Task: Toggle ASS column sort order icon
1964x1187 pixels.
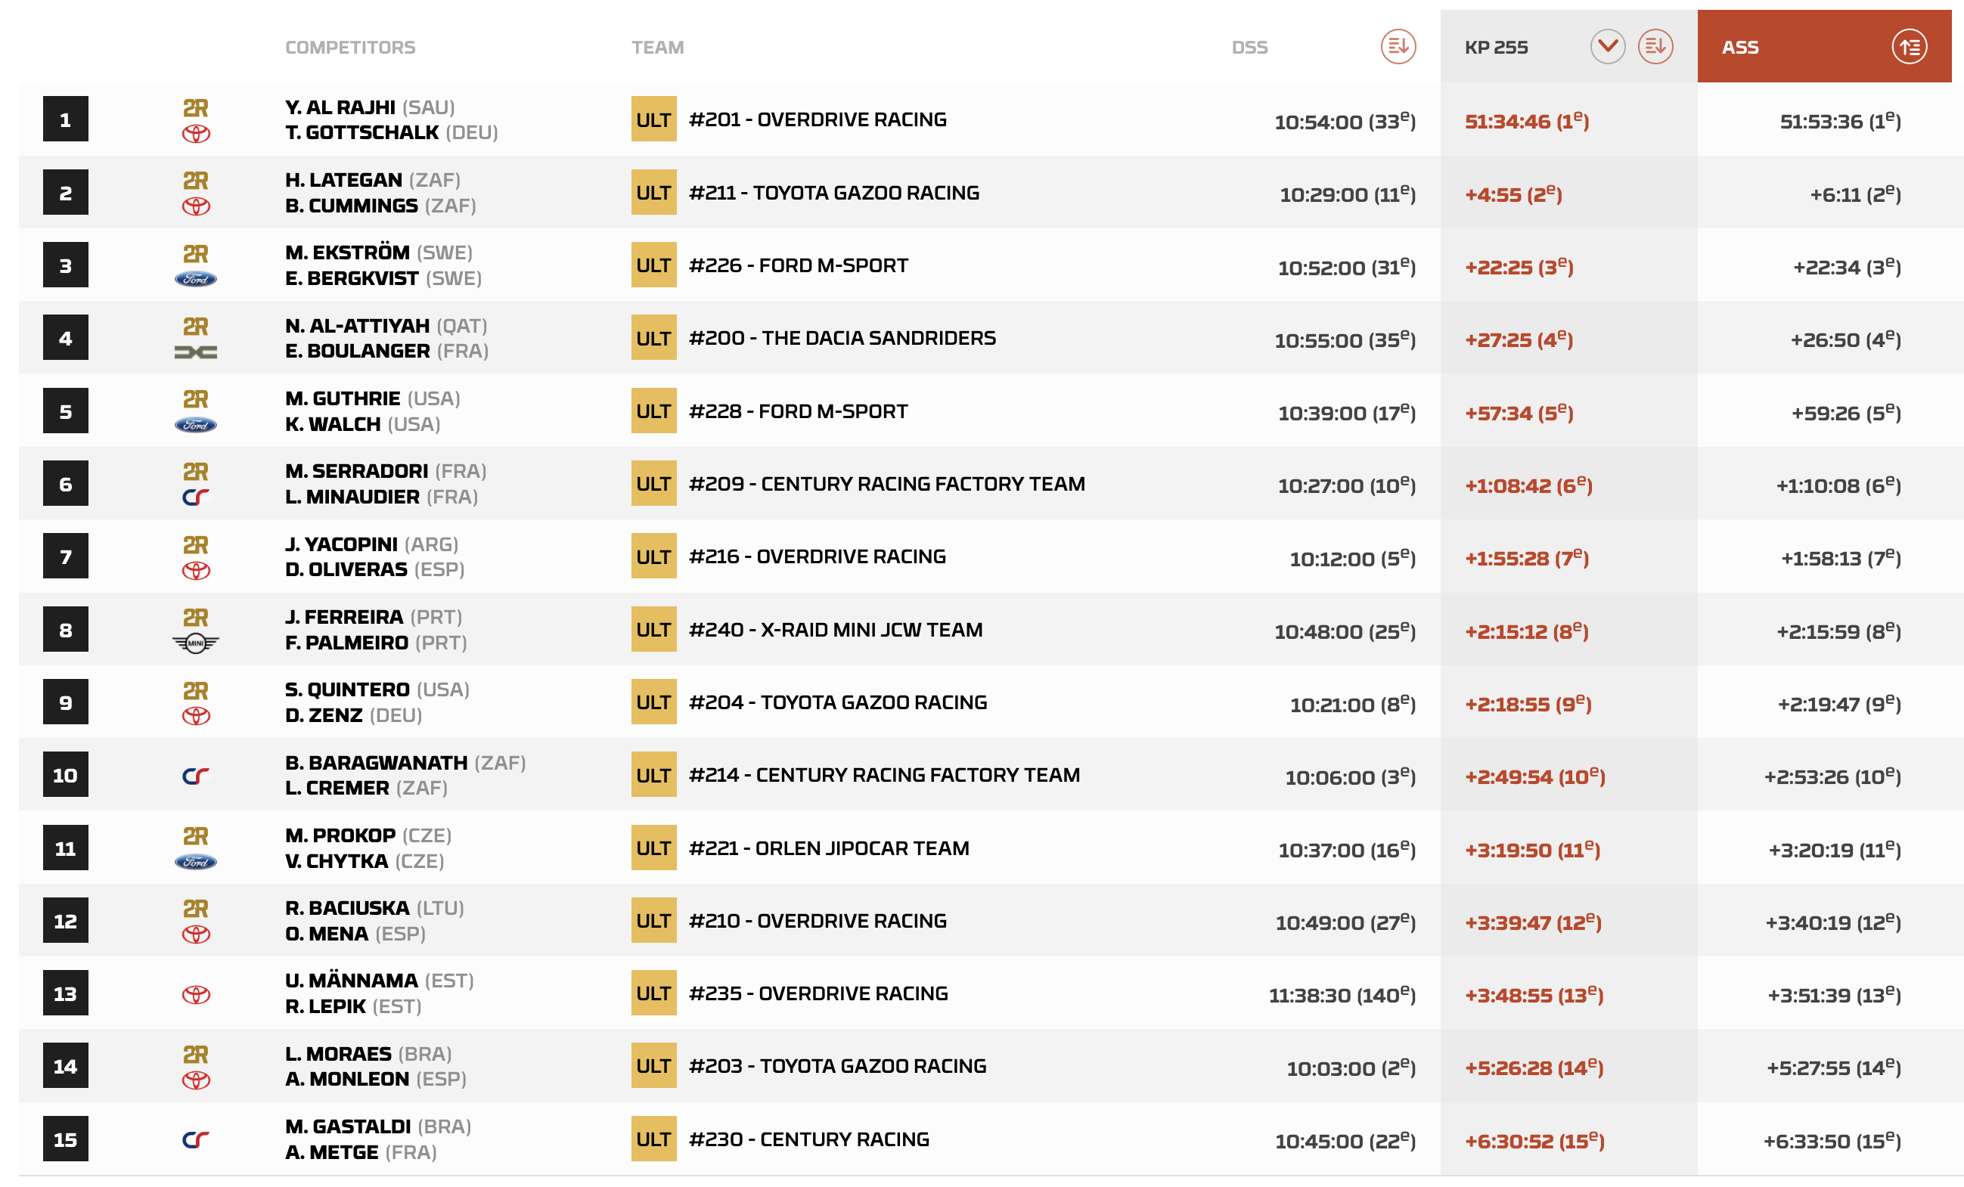Action: pyautogui.click(x=1909, y=47)
